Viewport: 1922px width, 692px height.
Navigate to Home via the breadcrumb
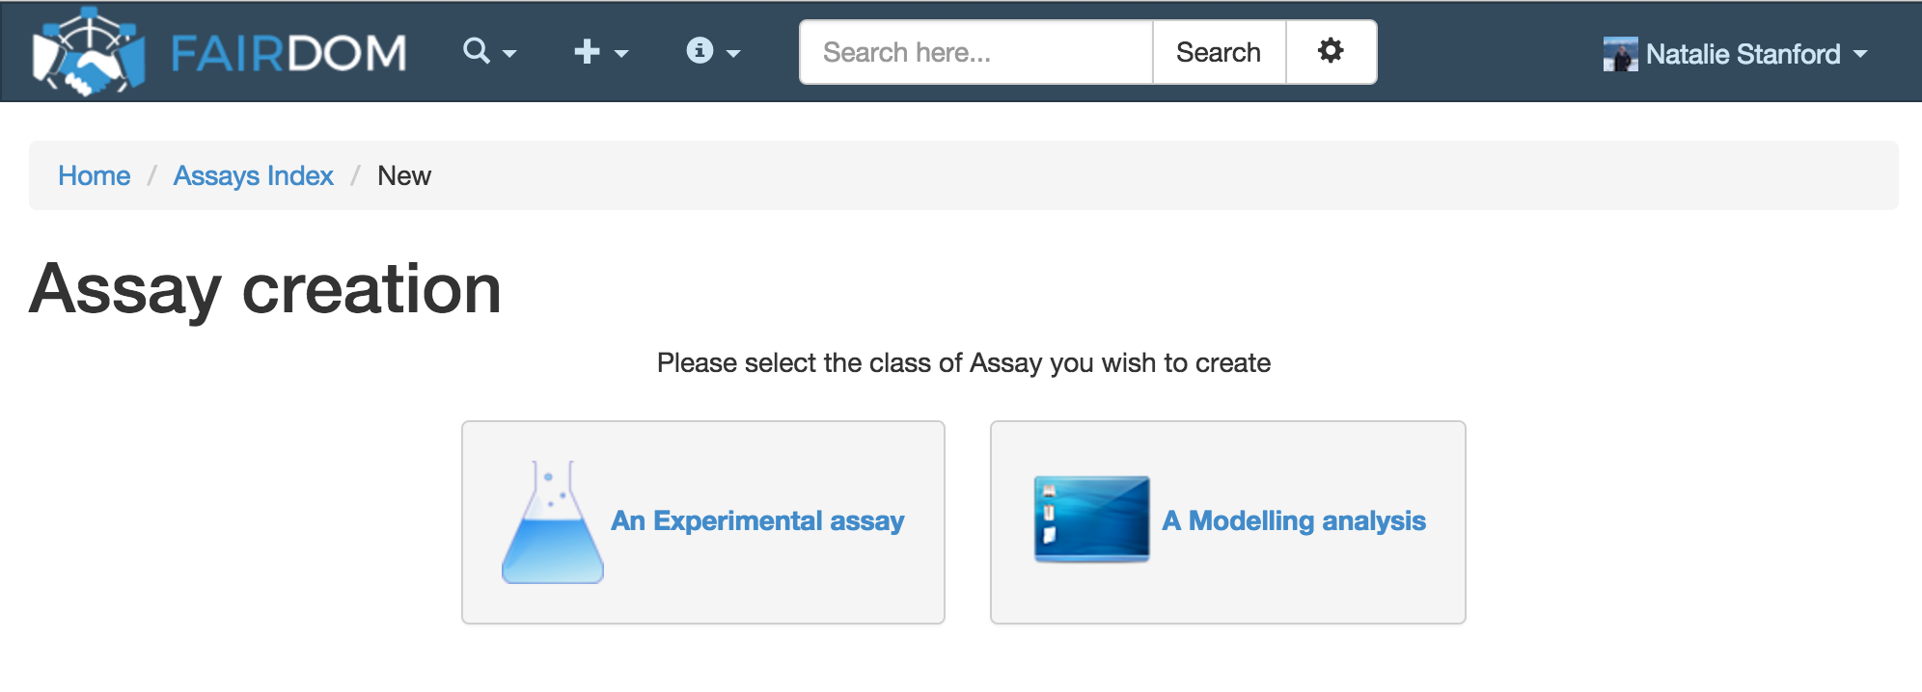point(95,175)
